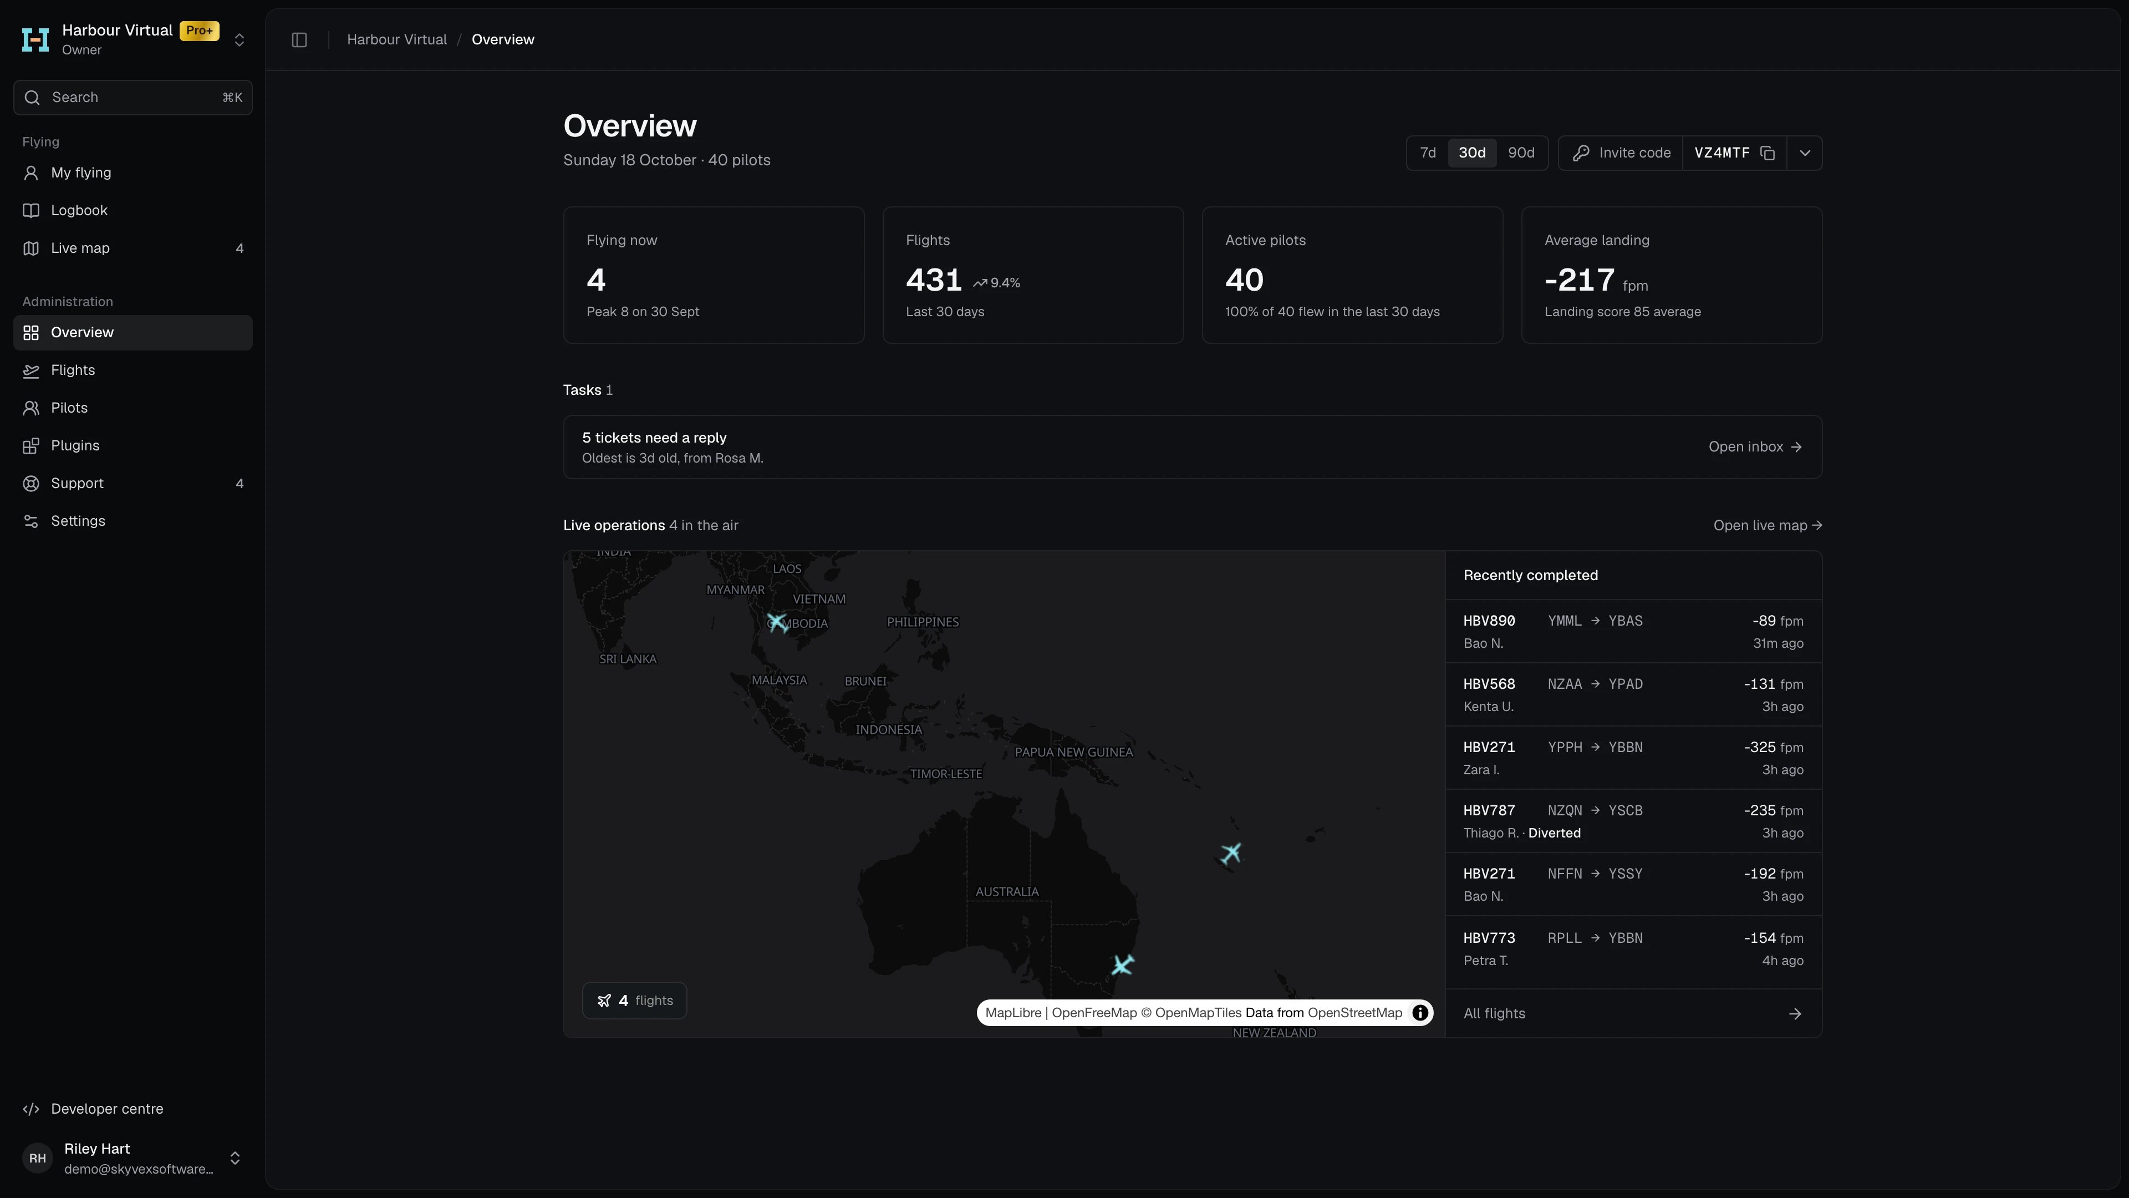Open recently completed flight HBV890
The width and height of the screenshot is (2129, 1198).
1633,632
